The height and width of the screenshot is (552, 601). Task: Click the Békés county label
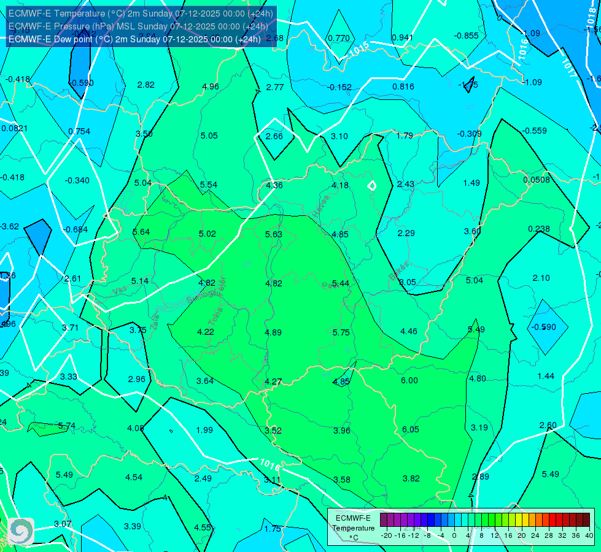pos(400,271)
